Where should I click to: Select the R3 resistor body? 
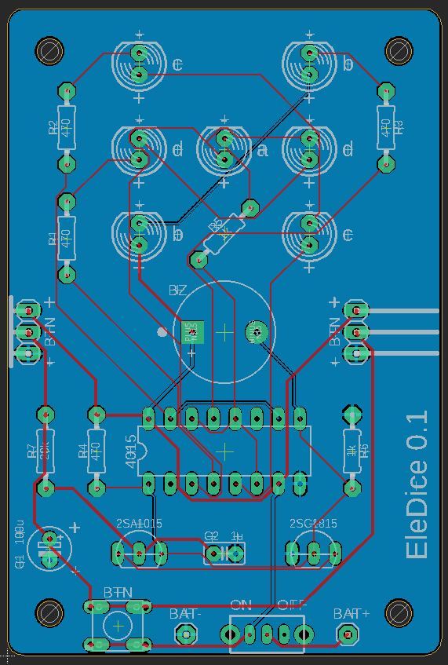click(x=386, y=127)
